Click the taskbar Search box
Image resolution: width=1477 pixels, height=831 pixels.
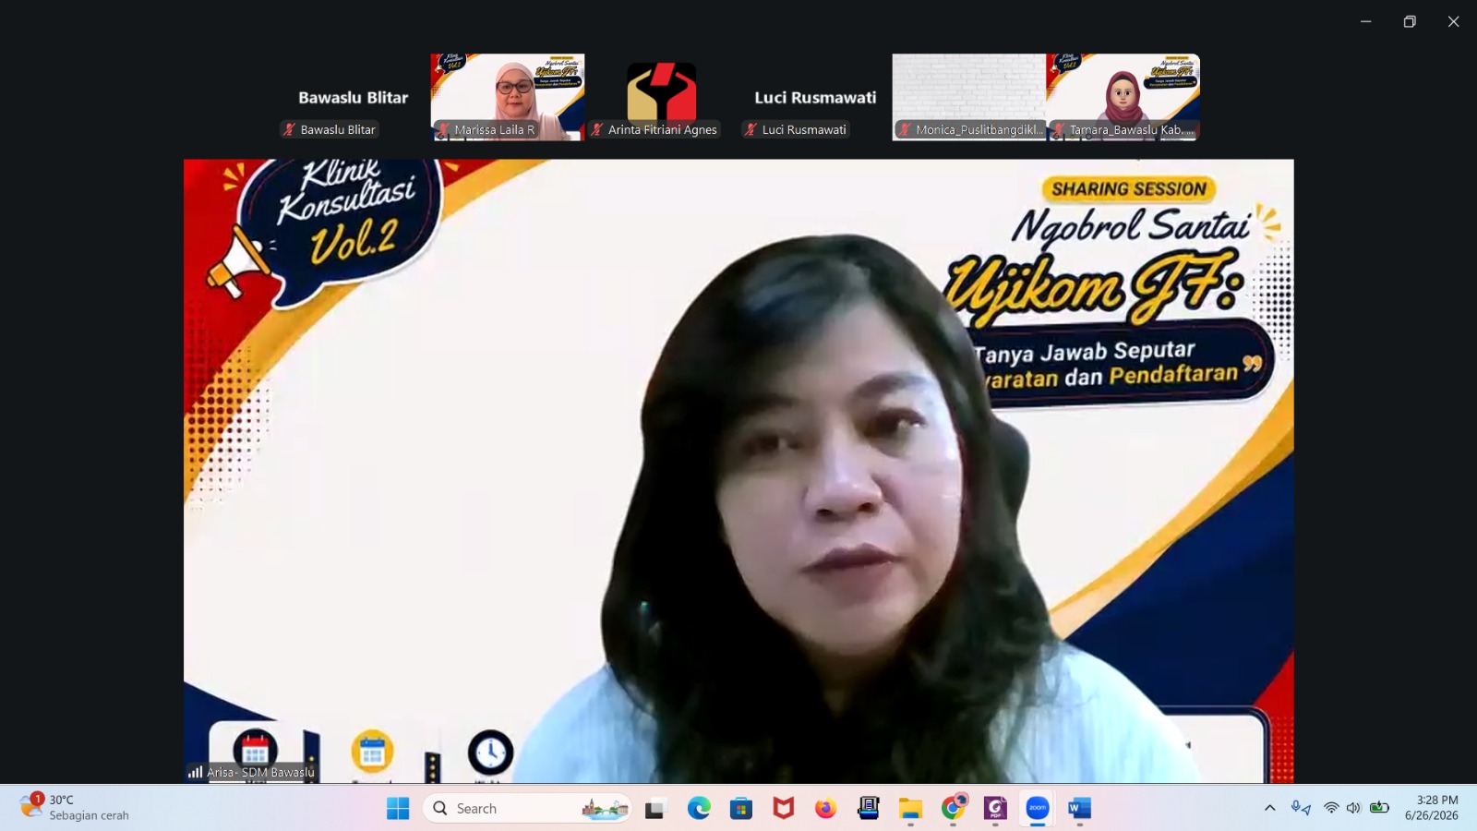pos(527,809)
